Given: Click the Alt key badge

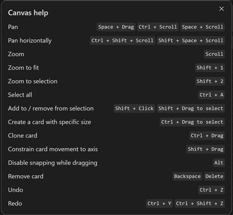Looking at the screenshot, I should (219, 163).
